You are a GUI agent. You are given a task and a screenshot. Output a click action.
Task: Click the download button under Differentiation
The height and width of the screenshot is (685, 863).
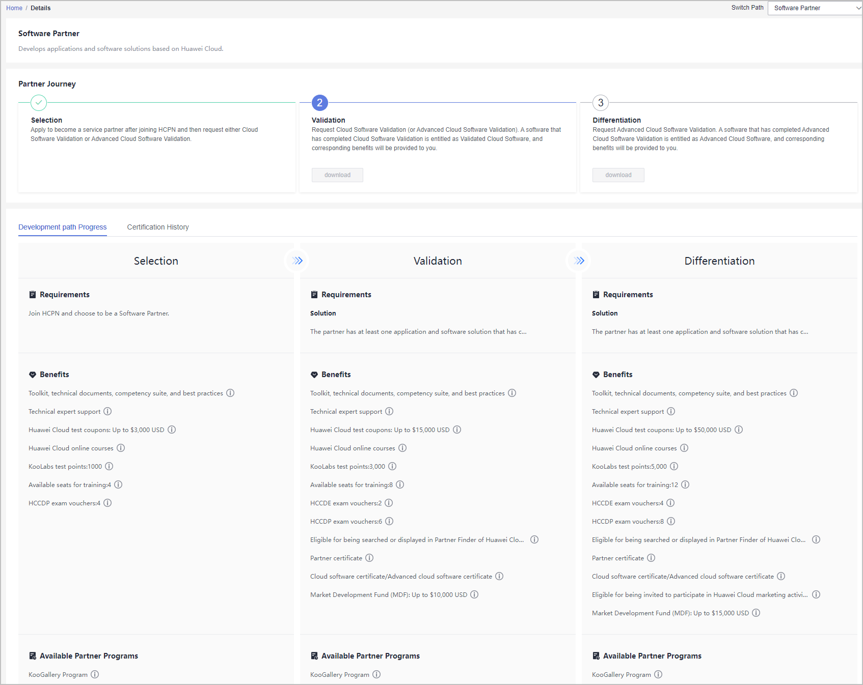[618, 175]
